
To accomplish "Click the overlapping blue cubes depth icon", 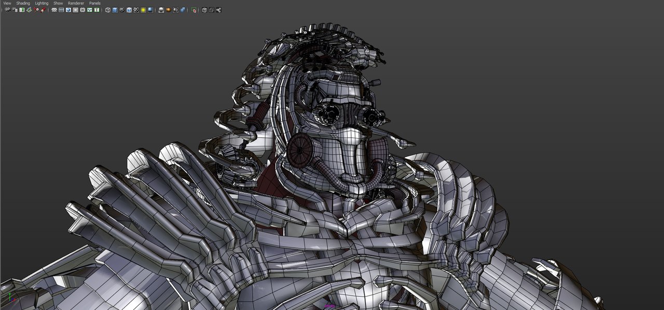I will [183, 10].
